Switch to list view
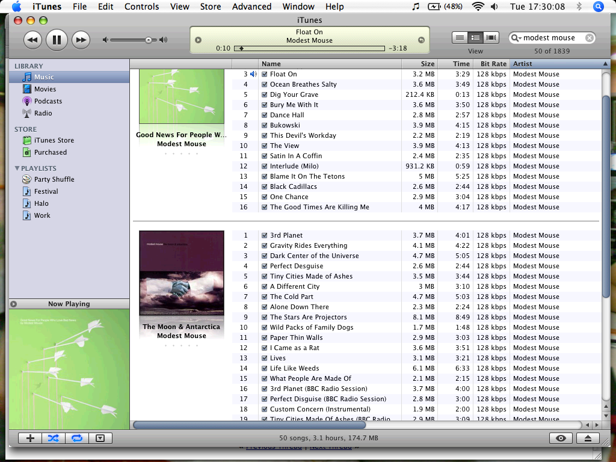Screen dimensions: 616x462 coord(460,38)
